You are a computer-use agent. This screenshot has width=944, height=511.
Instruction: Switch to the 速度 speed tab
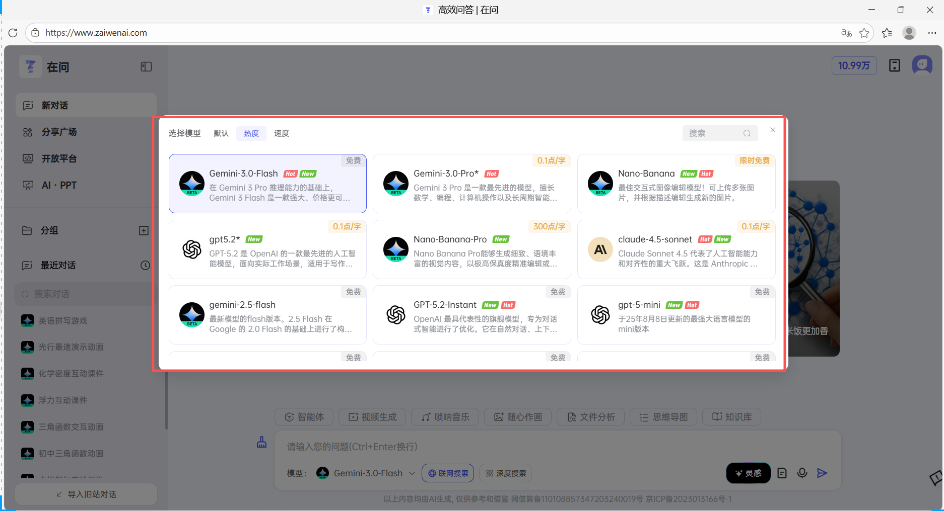click(281, 133)
